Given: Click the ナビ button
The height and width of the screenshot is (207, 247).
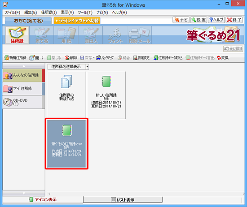Looking at the screenshot, I should (181, 20).
